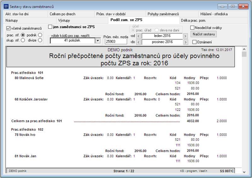The width and height of the screenshot is (252, 178).
Task: Click the prosinec 2016 end date field
Action: (x=162, y=42)
